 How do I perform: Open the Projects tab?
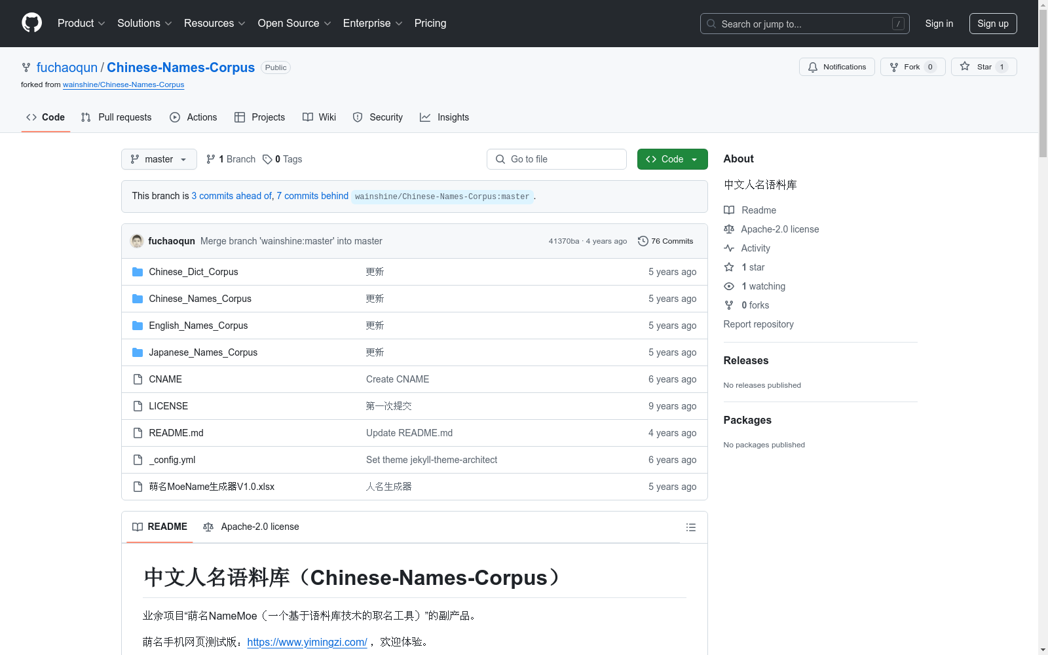coord(259,117)
